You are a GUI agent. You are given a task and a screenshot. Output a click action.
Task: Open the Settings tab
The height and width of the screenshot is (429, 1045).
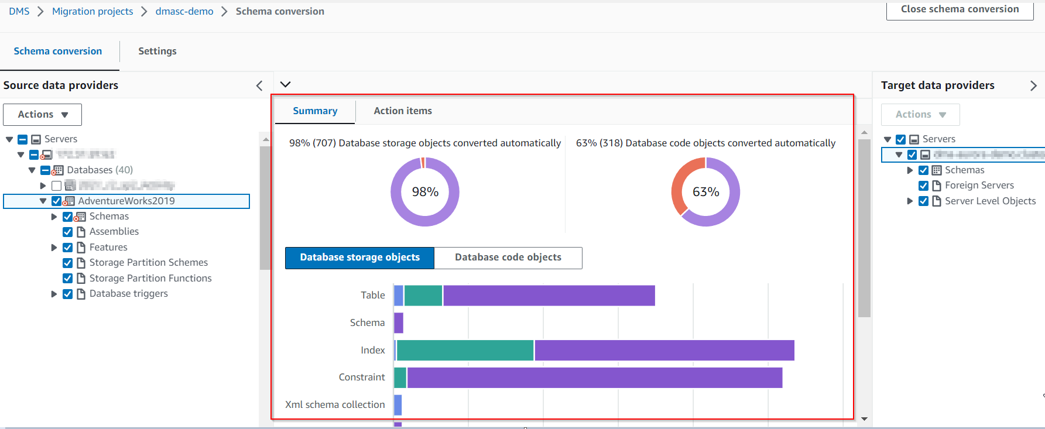coord(157,52)
